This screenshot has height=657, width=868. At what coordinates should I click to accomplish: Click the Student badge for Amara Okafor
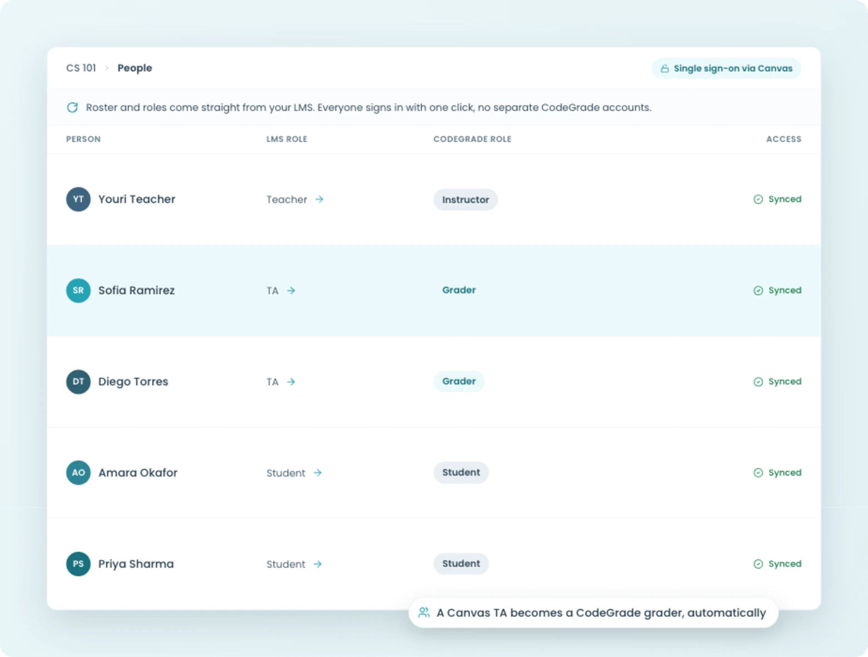461,472
